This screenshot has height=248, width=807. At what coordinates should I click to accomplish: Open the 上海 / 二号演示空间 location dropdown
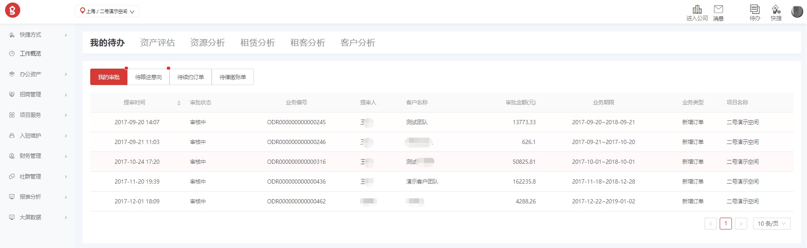pos(107,11)
